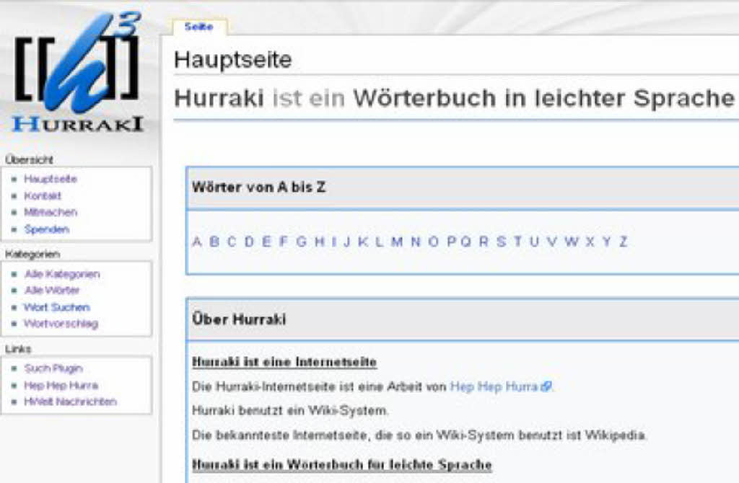Click letter H in the A–Z list
Viewport: 739px width, 483px height.
click(x=319, y=242)
